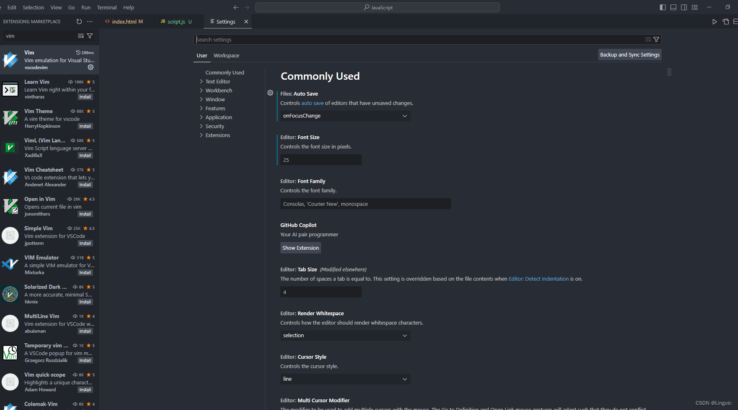Refresh the extensions marketplace list

(79, 22)
